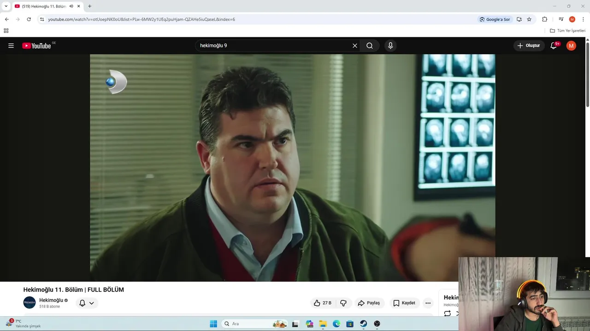The height and width of the screenshot is (331, 590).
Task: Click the Oluştur create button
Action: 529,46
